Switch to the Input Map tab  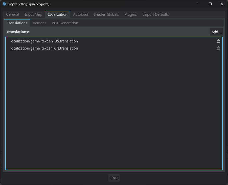pos(33,14)
